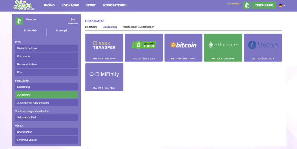This screenshot has height=149, width=297.
Task: Open the Dokumente sidebar entry
Action: pos(46,56)
